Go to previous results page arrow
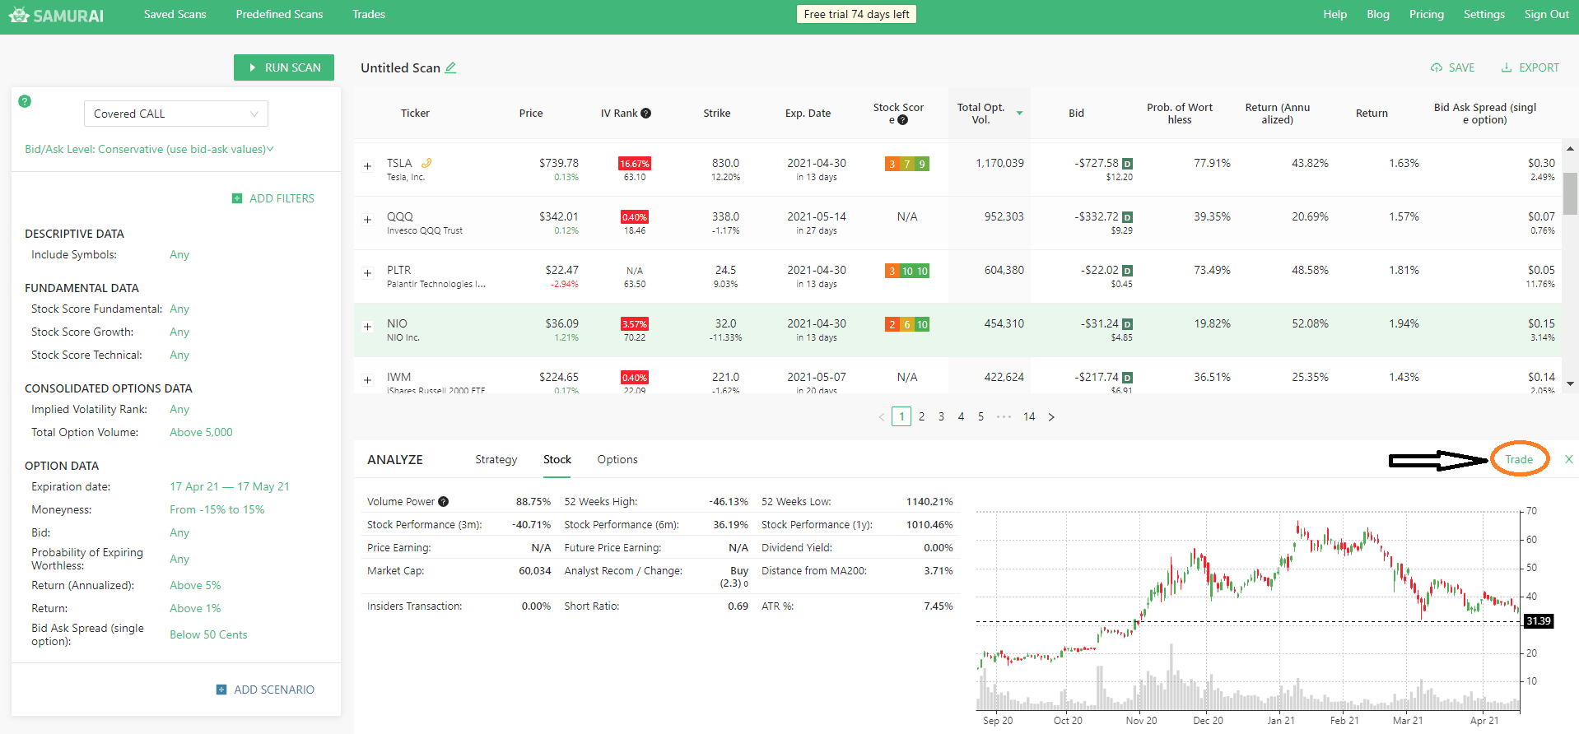This screenshot has height=734, width=1579. [881, 417]
